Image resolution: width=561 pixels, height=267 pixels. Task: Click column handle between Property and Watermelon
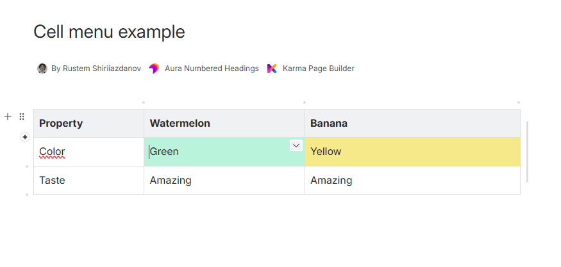(144, 102)
